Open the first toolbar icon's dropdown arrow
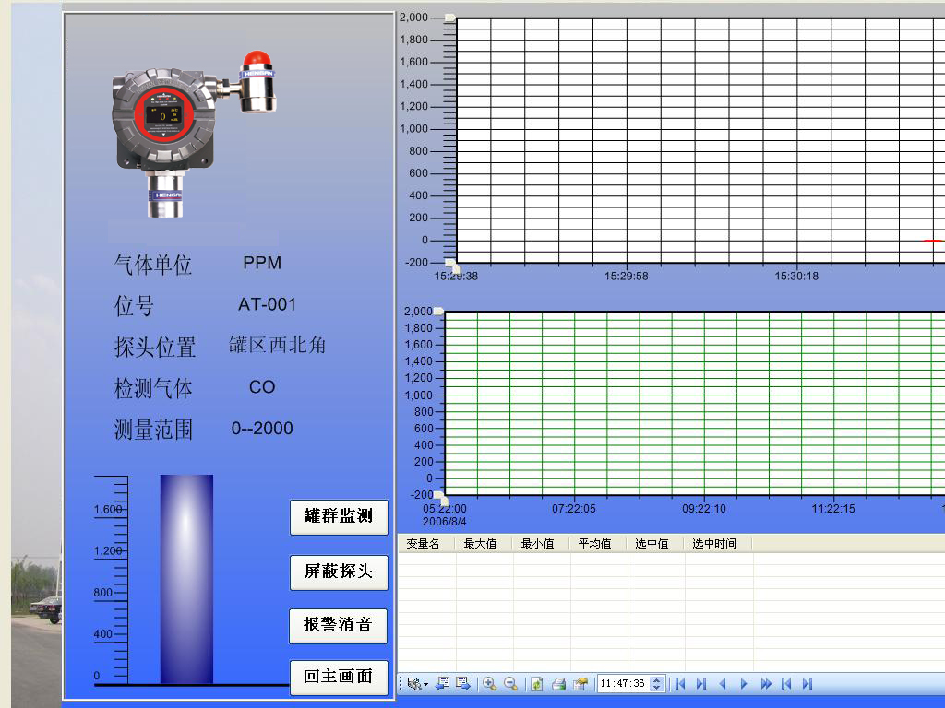Image resolution: width=945 pixels, height=708 pixels. pos(425,685)
